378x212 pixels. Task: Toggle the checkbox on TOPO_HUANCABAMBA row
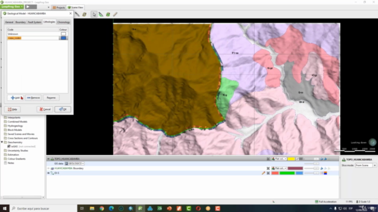click(x=297, y=159)
